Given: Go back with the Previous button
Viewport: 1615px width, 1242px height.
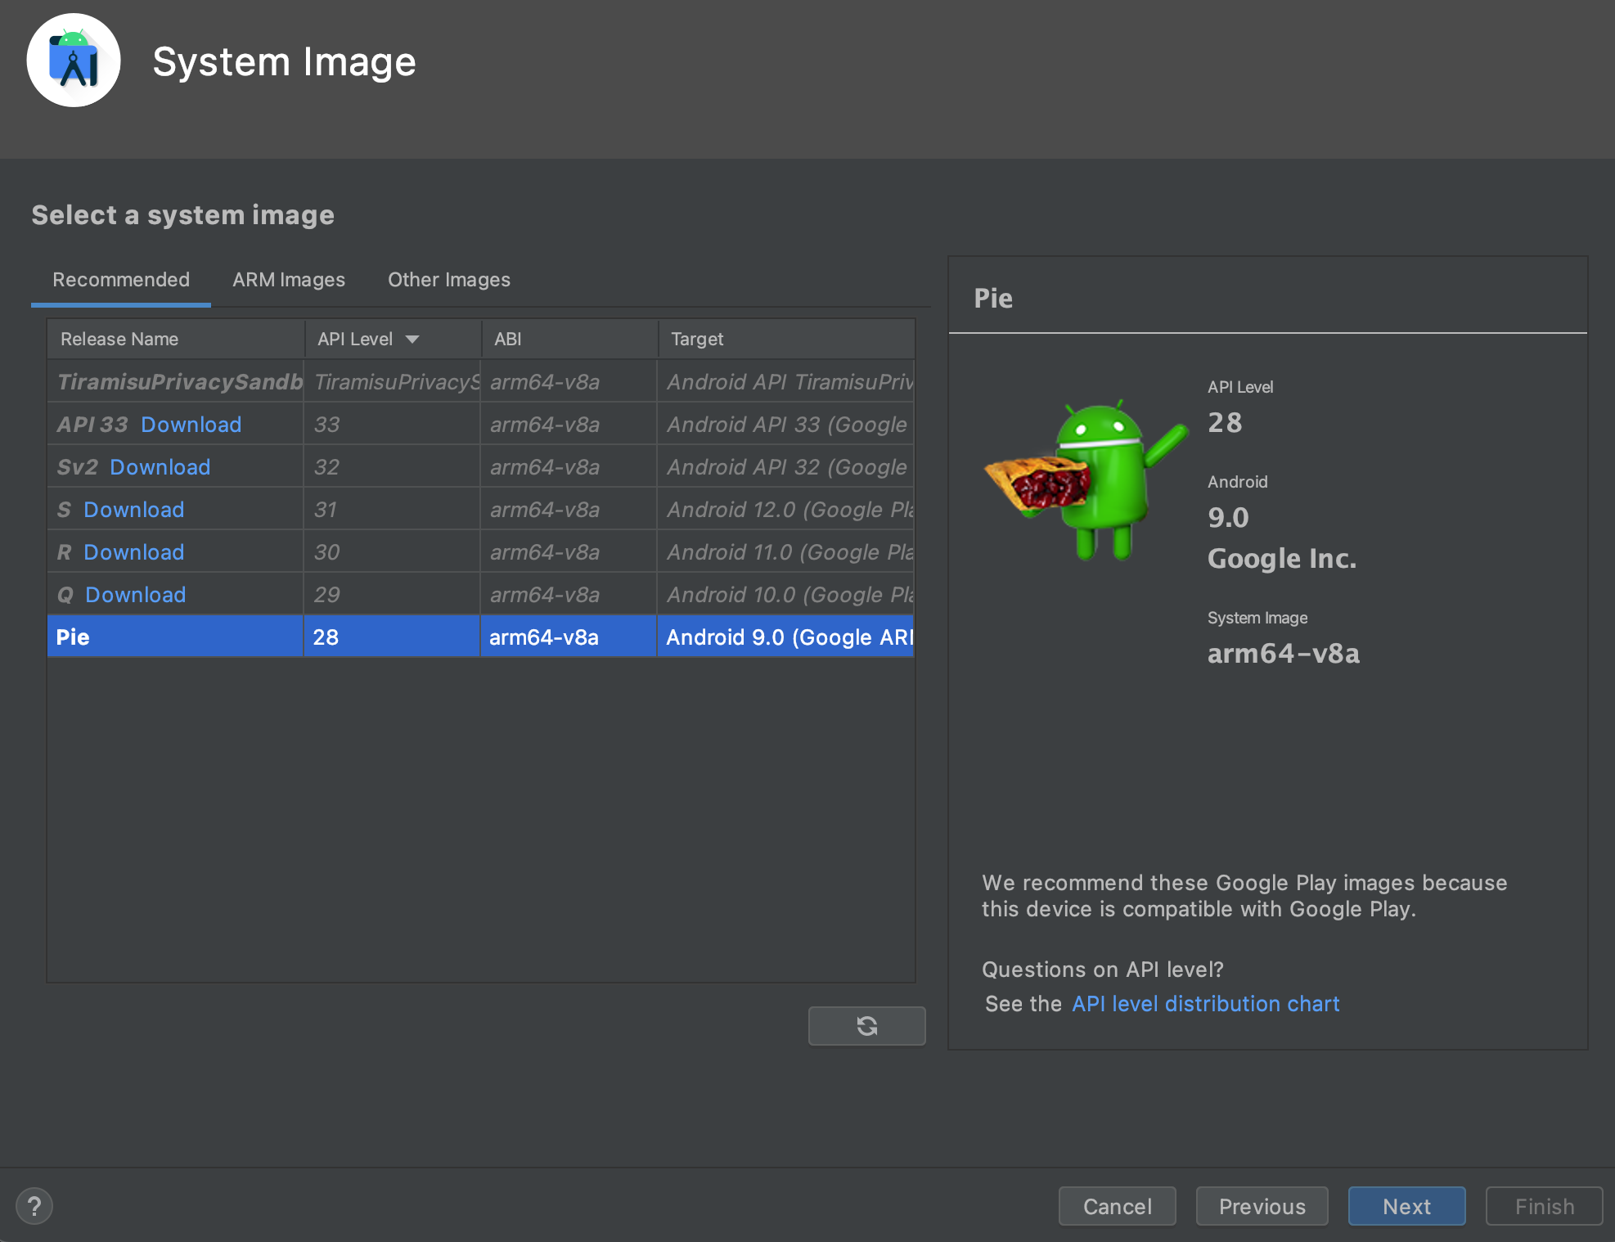Looking at the screenshot, I should [x=1262, y=1206].
